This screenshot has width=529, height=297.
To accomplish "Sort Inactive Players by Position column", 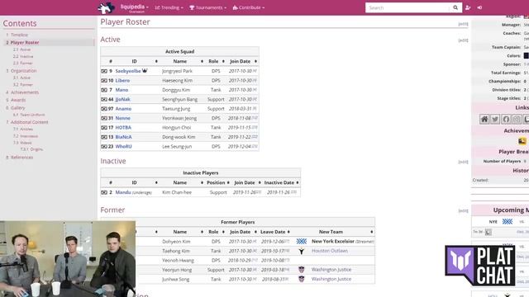I will (x=228, y=182).
